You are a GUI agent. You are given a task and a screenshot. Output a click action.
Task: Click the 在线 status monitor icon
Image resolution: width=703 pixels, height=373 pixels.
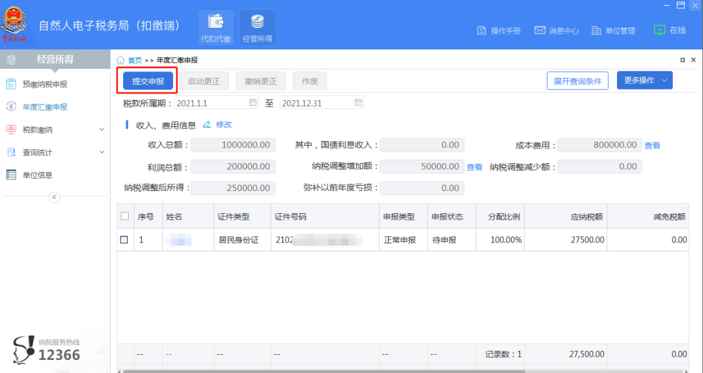pyautogui.click(x=659, y=30)
